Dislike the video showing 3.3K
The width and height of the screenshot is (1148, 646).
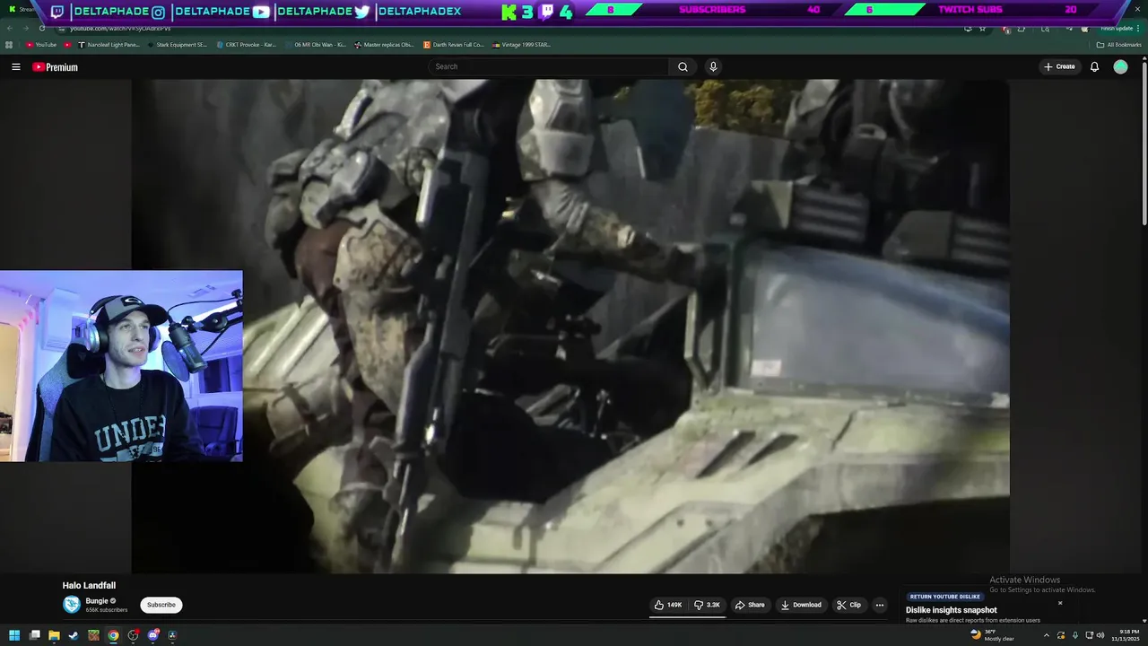(x=707, y=605)
